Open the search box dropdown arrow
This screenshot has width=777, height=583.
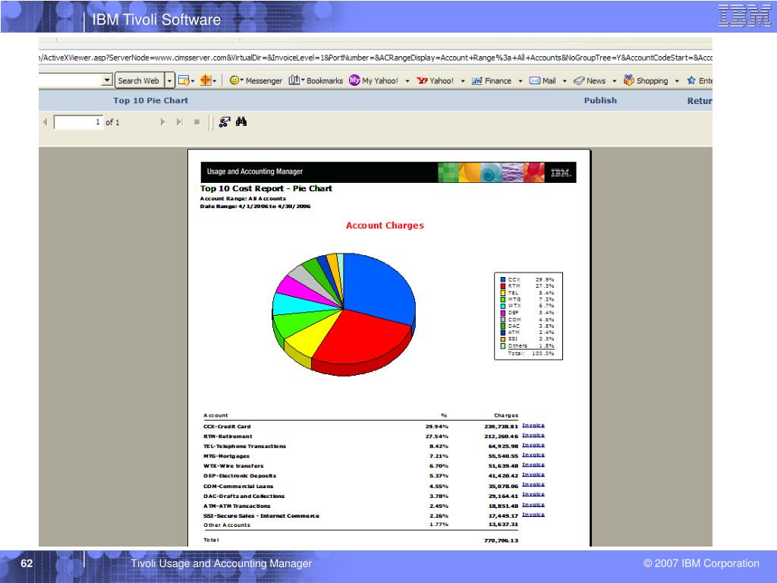point(107,80)
